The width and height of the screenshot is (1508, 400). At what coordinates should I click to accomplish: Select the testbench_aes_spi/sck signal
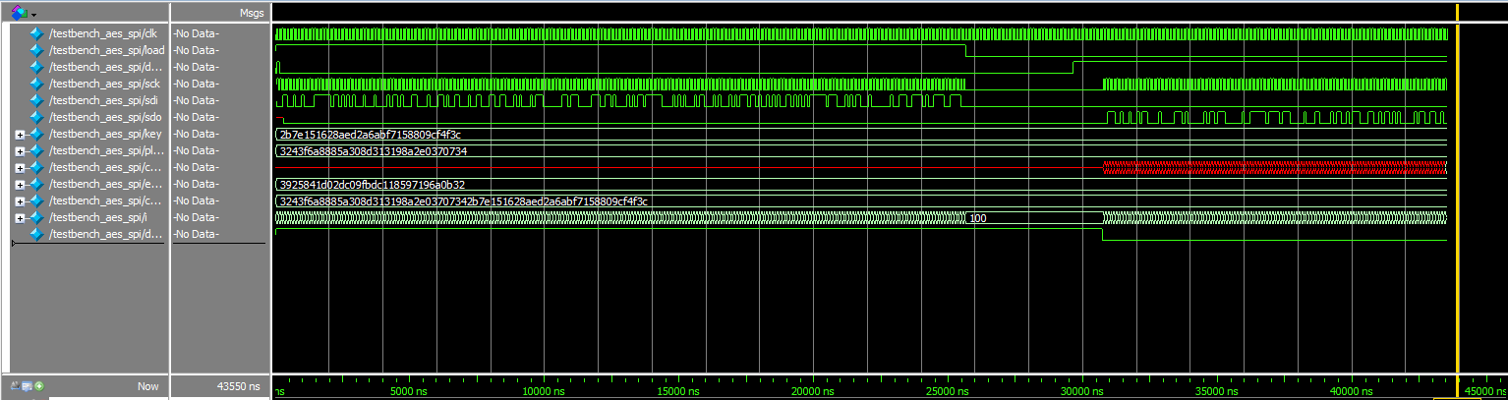pyautogui.click(x=96, y=84)
